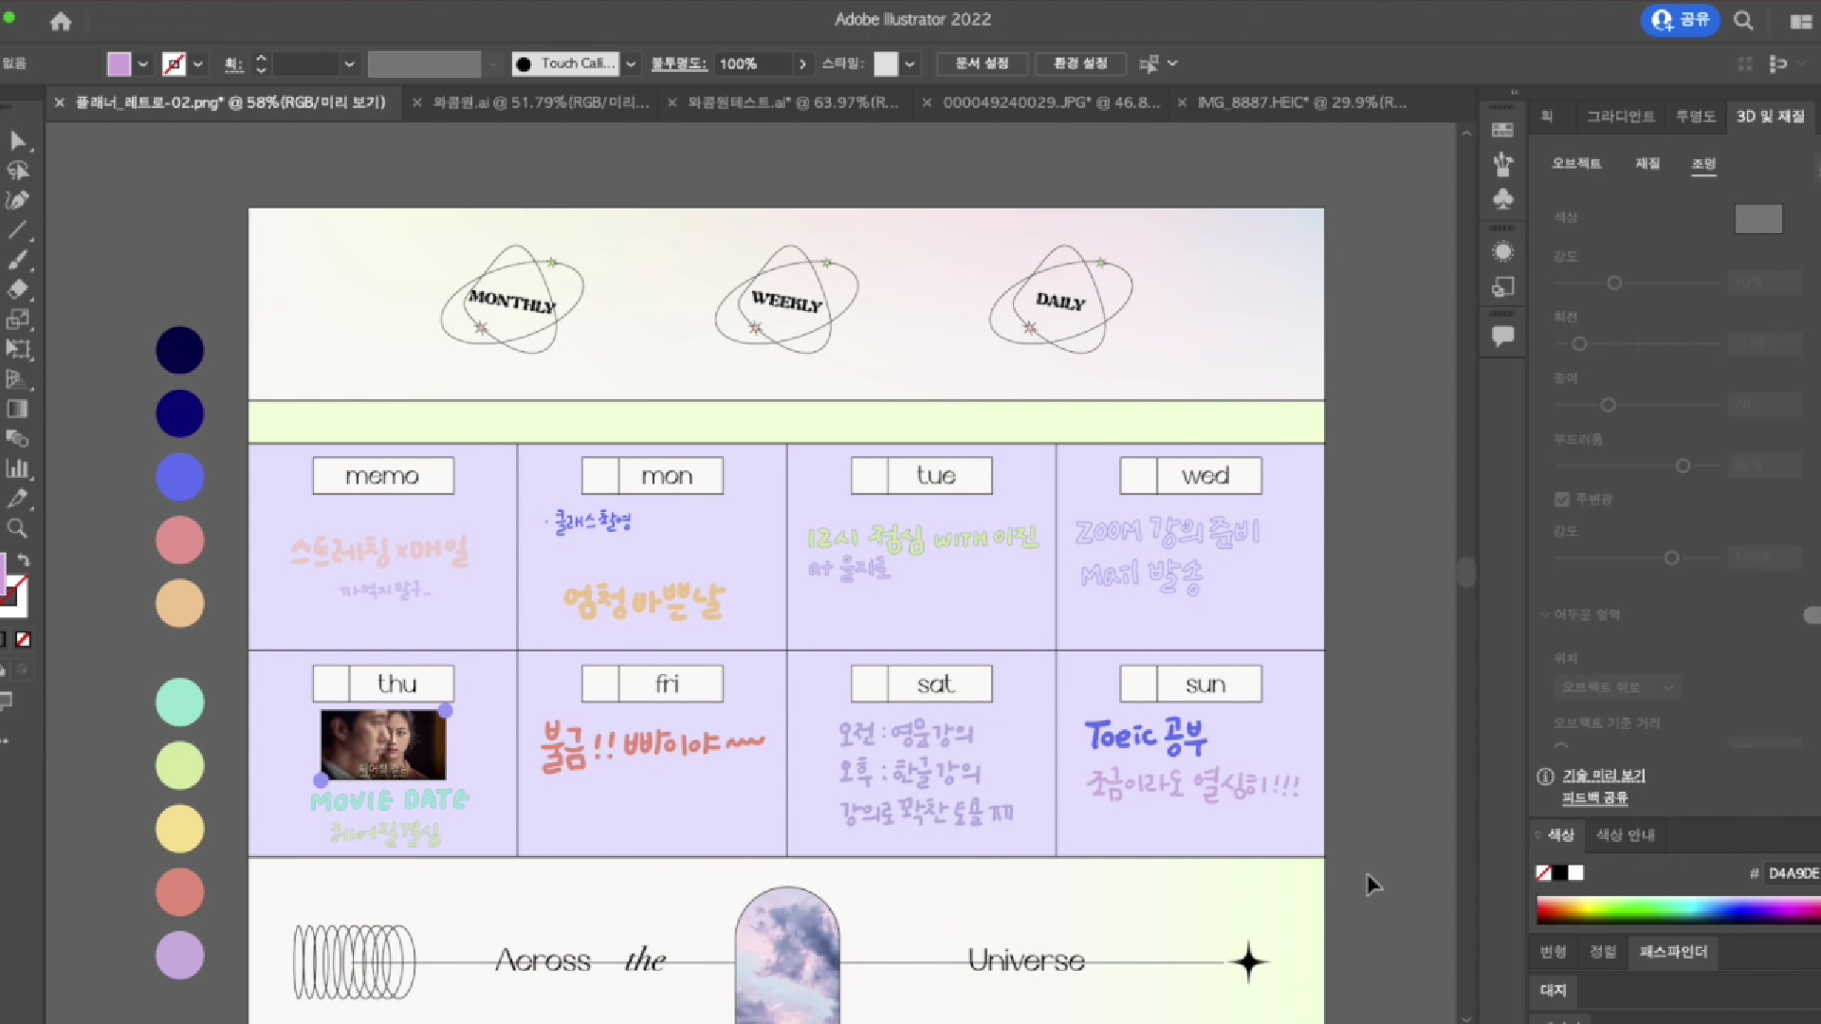Select the Pen tool

pos(17,200)
